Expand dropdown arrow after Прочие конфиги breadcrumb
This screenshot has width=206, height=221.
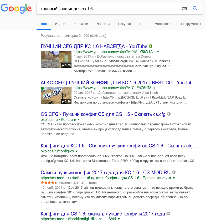[174, 178]
